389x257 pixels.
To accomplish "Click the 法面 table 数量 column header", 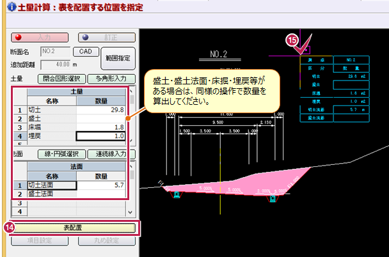I will click(100, 176).
